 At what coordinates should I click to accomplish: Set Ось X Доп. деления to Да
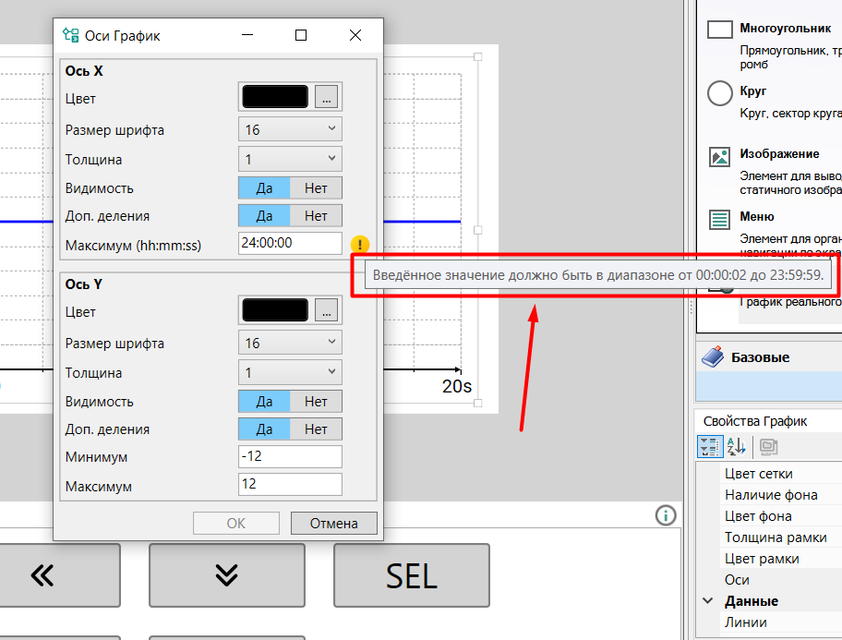pos(264,215)
